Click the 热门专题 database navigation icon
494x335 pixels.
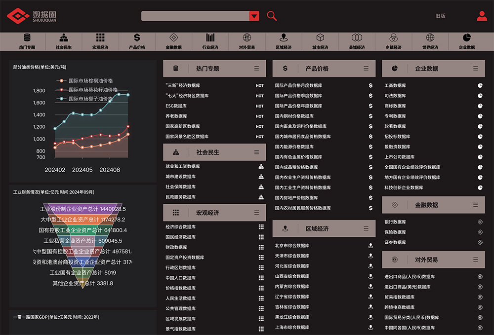(27, 38)
